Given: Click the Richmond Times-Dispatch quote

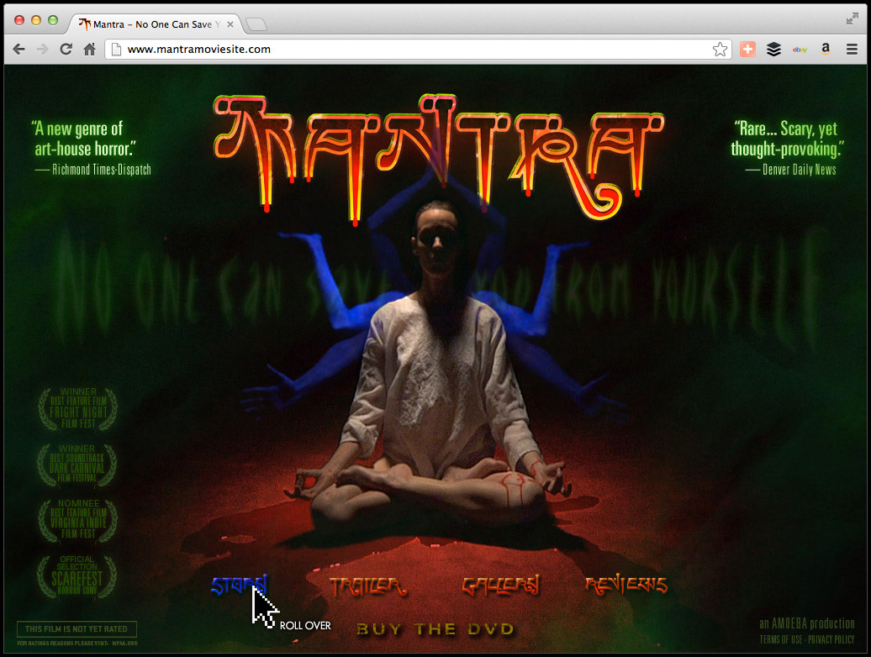Looking at the screenshot, I should pos(91,148).
